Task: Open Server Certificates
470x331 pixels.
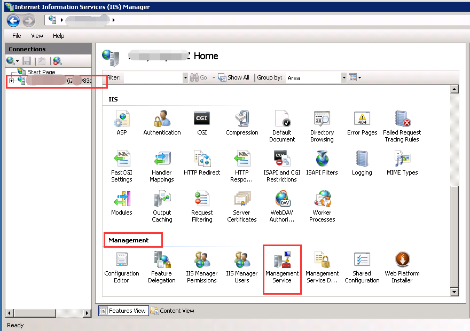Action: click(241, 207)
